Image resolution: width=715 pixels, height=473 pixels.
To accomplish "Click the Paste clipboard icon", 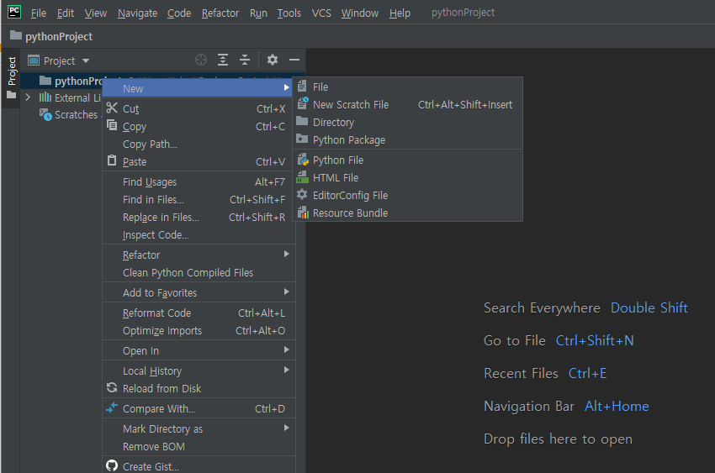I will point(112,160).
